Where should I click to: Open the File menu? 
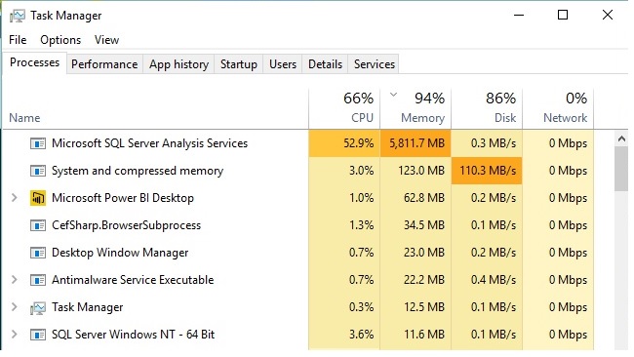point(18,40)
